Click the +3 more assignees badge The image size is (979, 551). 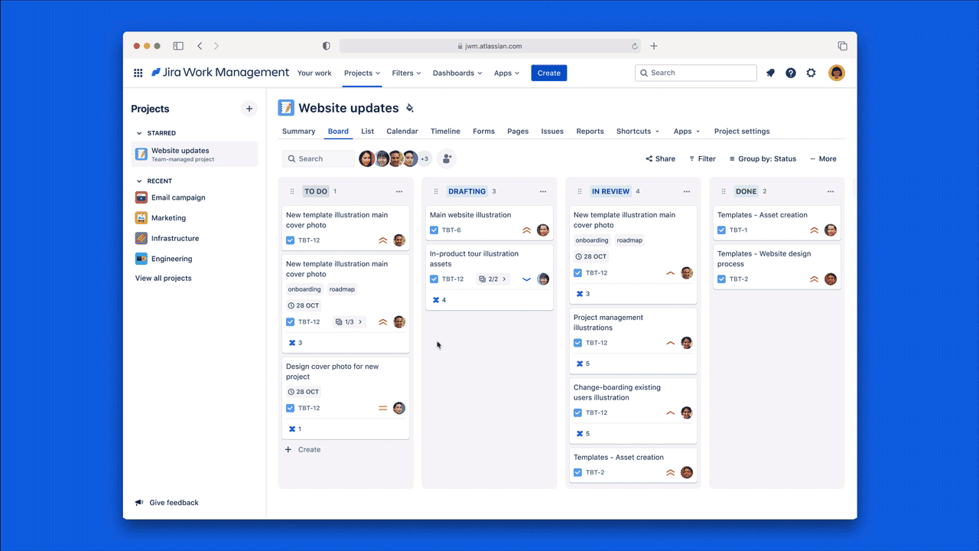click(x=424, y=158)
